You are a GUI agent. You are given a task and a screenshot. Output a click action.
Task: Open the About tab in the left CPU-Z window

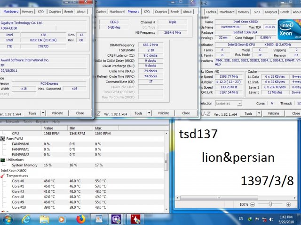pyautogui.click(x=81, y=12)
